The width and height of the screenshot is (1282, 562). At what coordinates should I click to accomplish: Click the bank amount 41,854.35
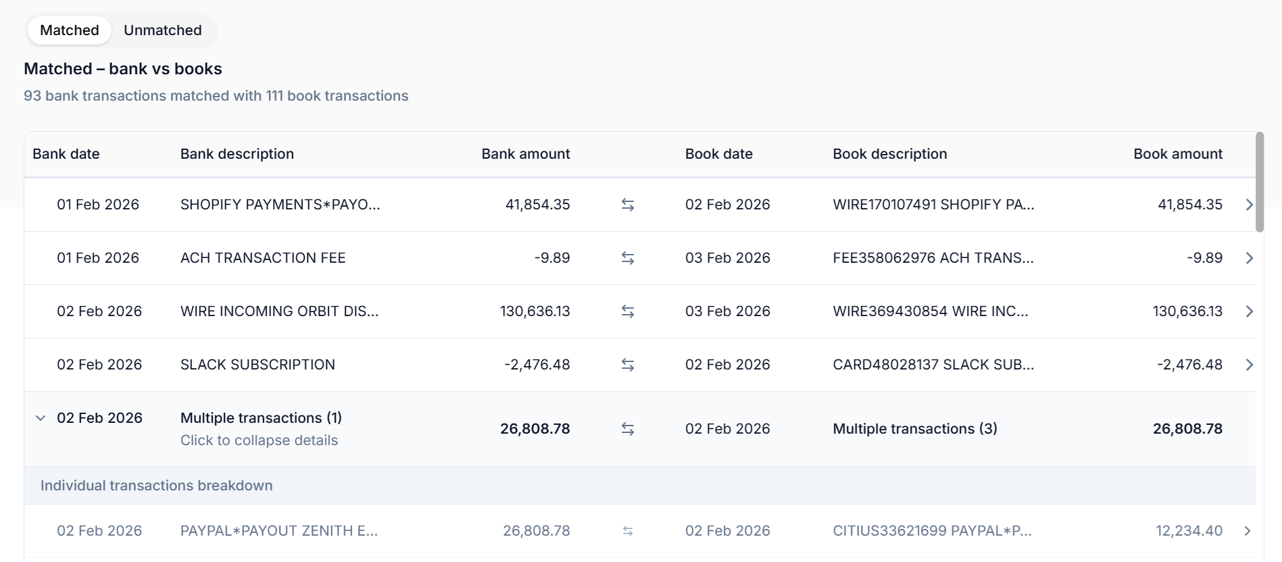coord(537,205)
